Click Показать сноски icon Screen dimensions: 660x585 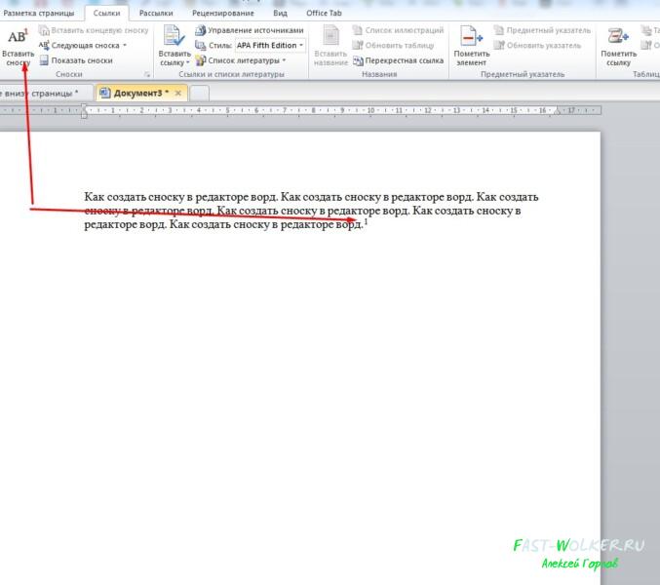click(44, 60)
